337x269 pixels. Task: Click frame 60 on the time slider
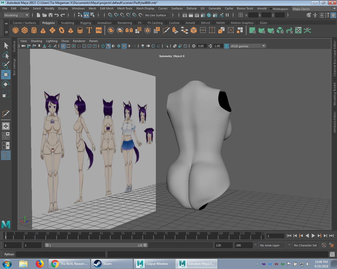[133, 235]
